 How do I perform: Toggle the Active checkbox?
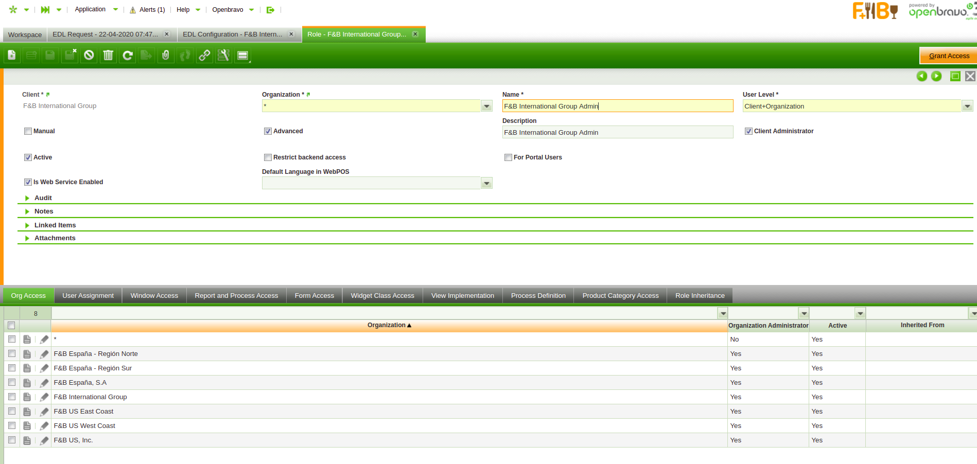[28, 157]
